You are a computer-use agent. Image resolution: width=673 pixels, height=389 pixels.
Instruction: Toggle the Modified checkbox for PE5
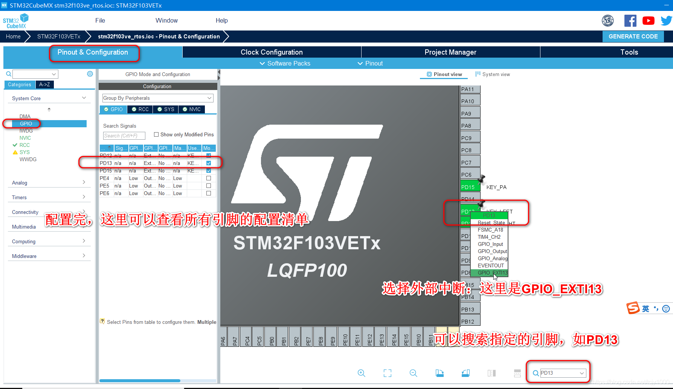[209, 186]
